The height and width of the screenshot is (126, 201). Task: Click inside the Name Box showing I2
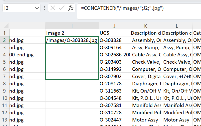tap(17, 8)
